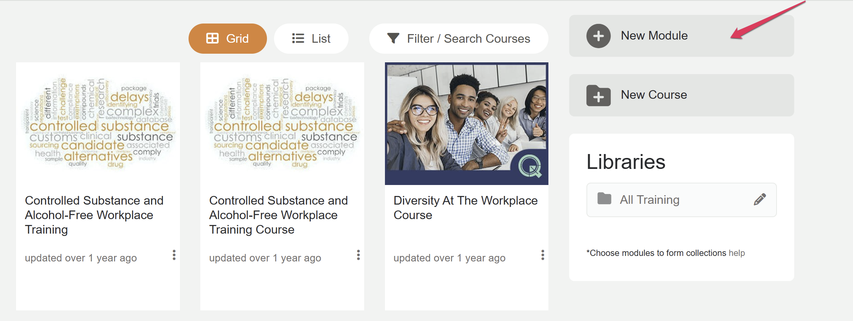Click the grid layout icon
The width and height of the screenshot is (853, 321).
[x=212, y=38]
